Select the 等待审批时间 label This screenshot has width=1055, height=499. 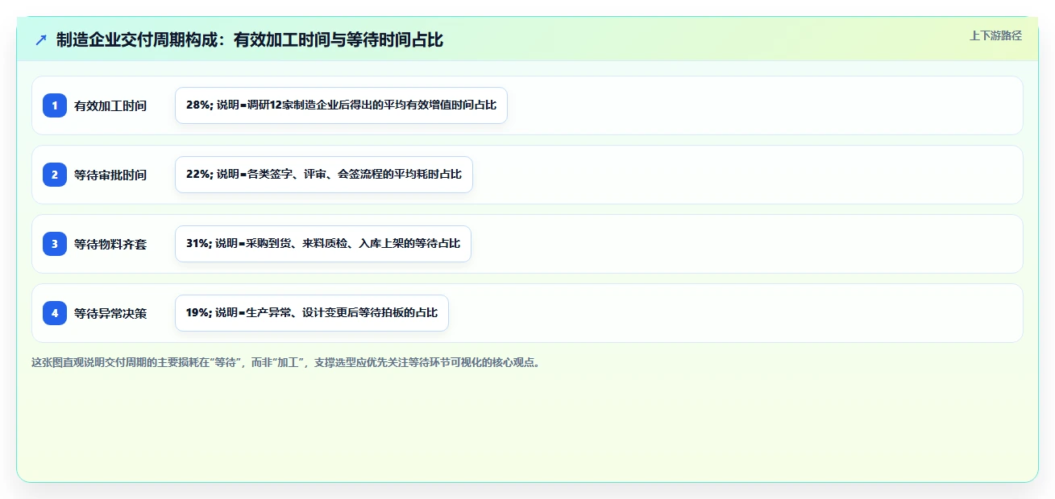(x=110, y=175)
